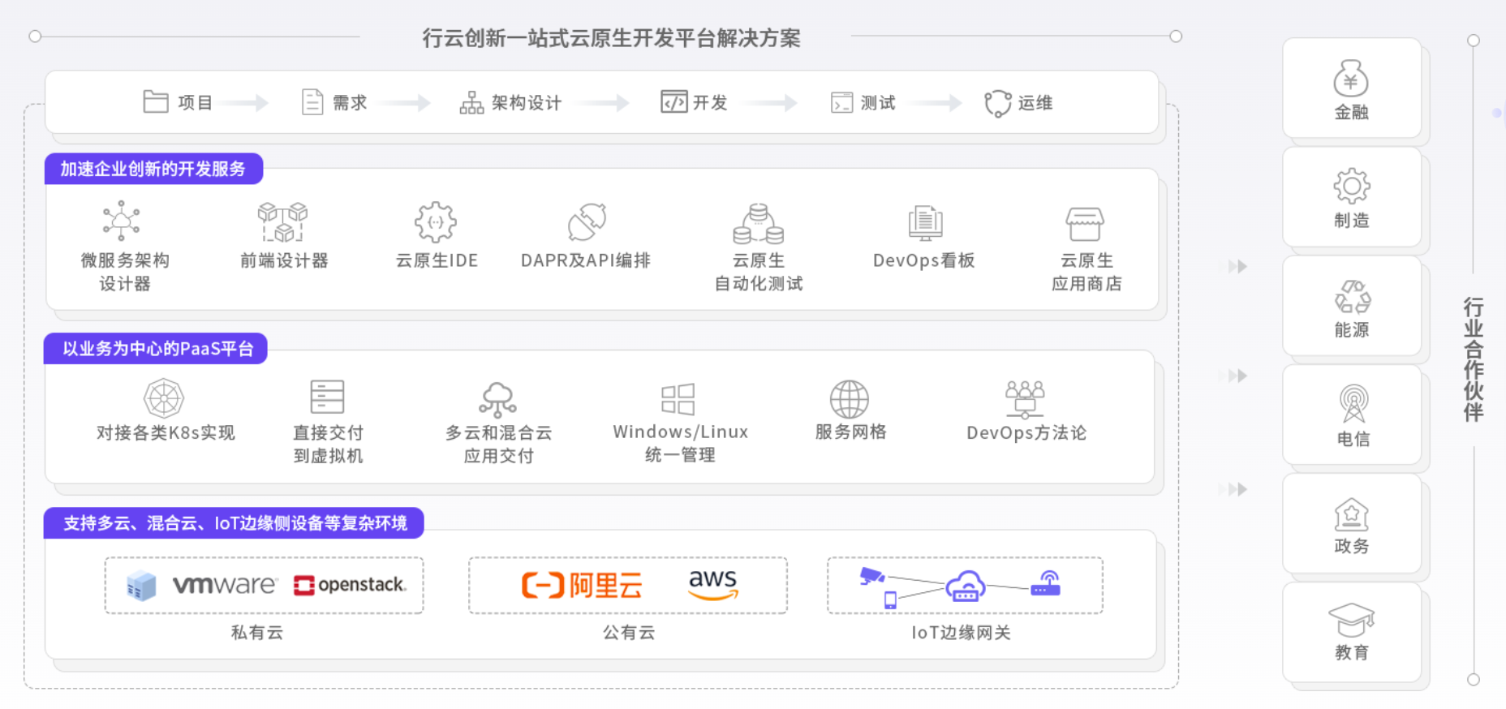Click the IoT边缘网关 network diagram
Image resolution: width=1506 pixels, height=709 pixels.
[963, 586]
